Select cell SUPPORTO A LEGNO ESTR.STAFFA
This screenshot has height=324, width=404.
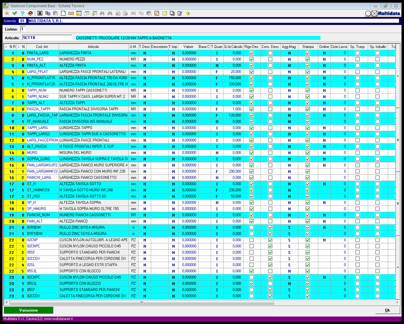(x=94, y=265)
